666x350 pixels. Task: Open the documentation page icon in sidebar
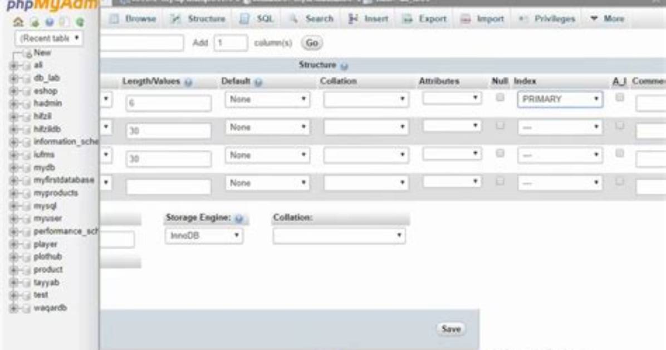point(64,22)
